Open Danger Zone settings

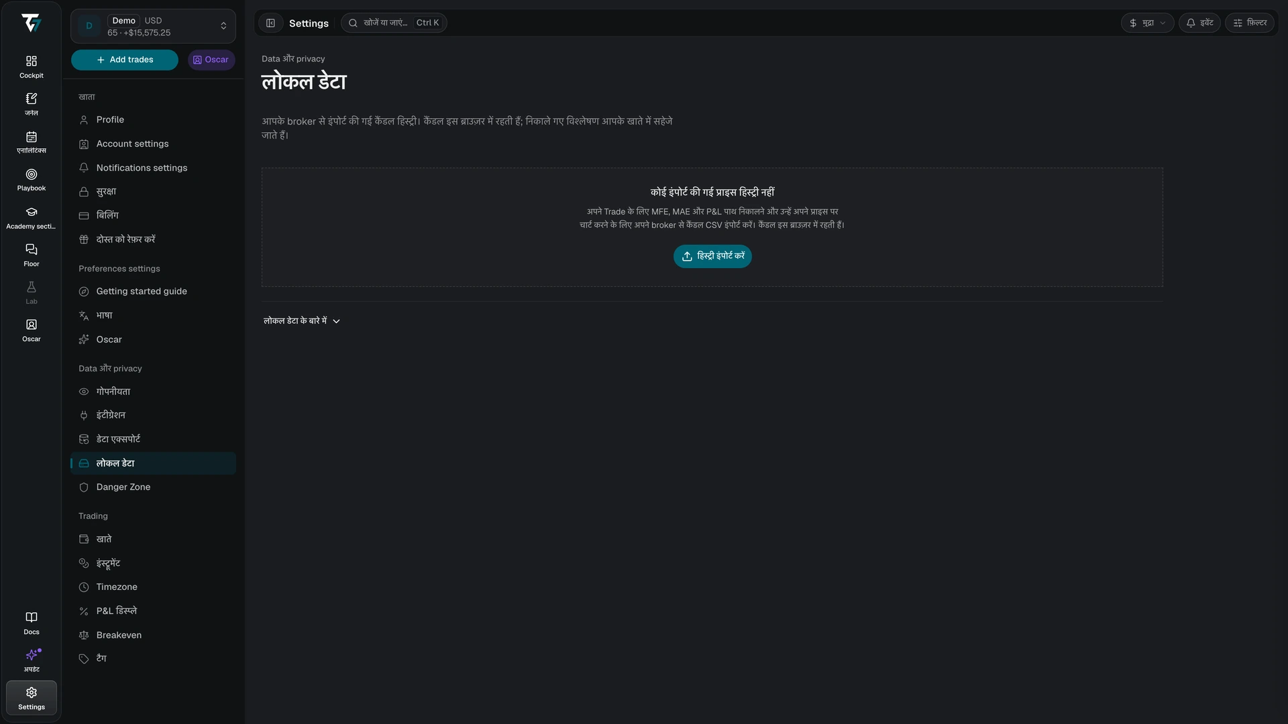[x=153, y=487]
